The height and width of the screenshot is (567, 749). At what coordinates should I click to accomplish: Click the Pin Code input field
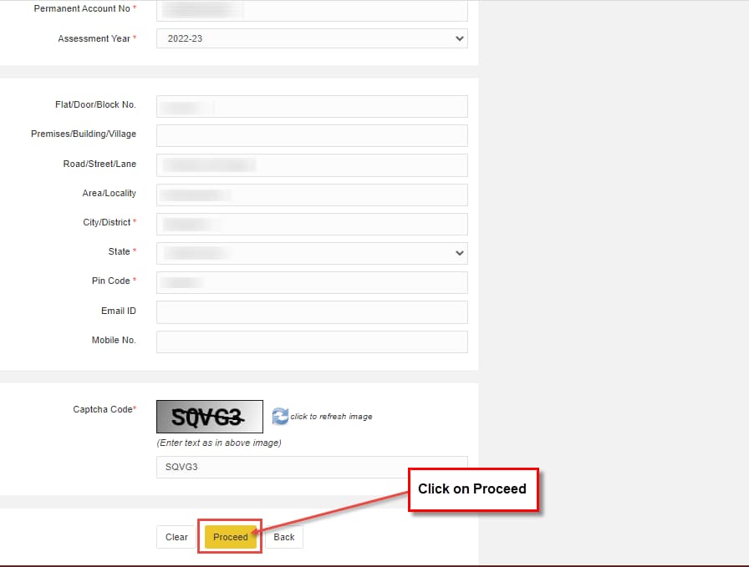(312, 282)
